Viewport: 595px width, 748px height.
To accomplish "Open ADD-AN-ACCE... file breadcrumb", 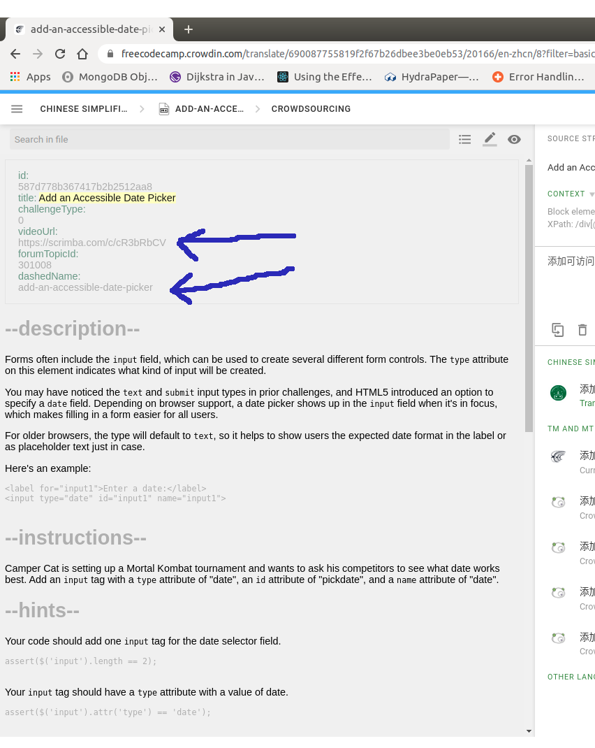I will pos(209,109).
